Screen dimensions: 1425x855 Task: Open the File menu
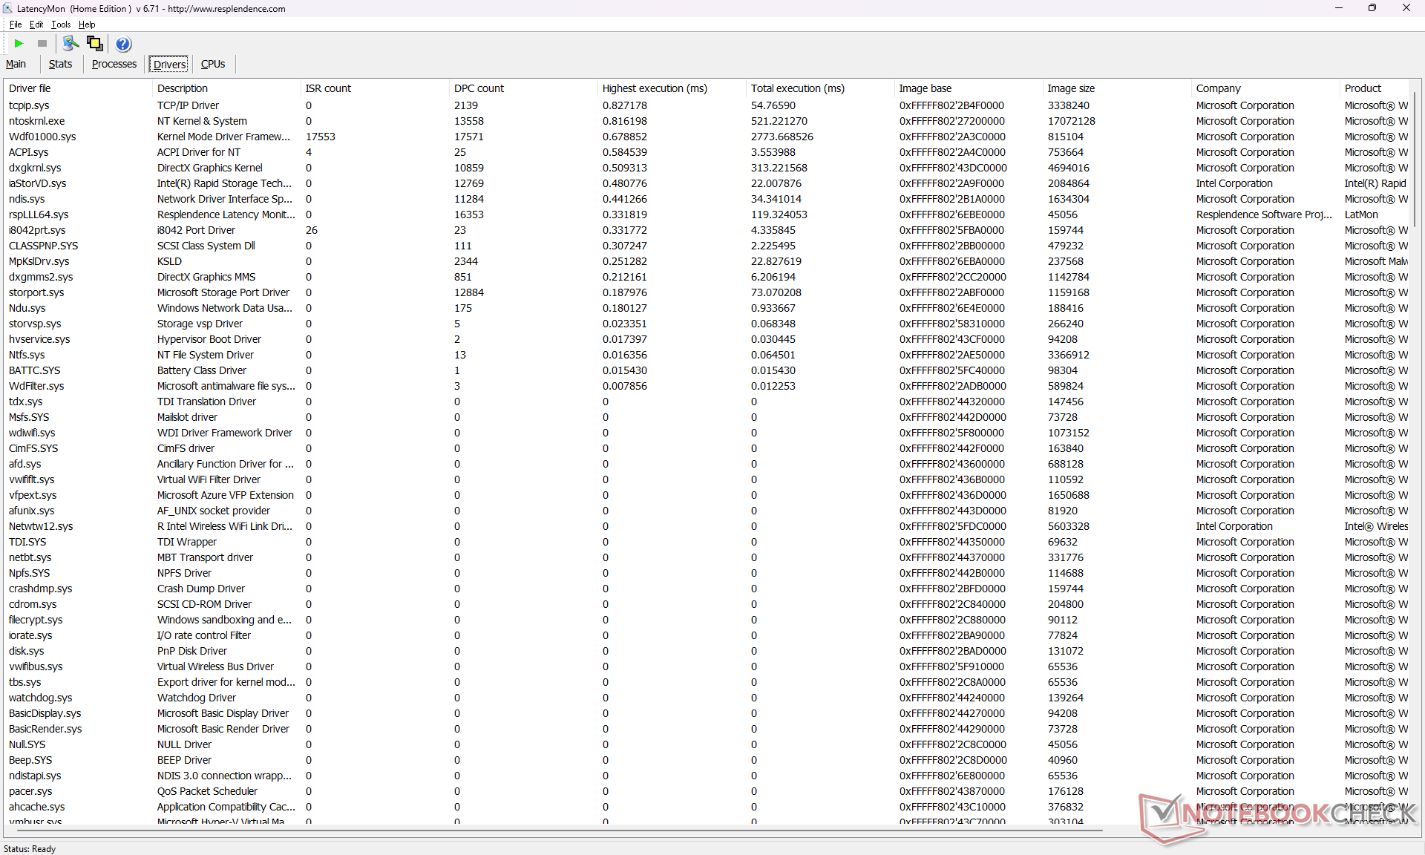coord(16,24)
